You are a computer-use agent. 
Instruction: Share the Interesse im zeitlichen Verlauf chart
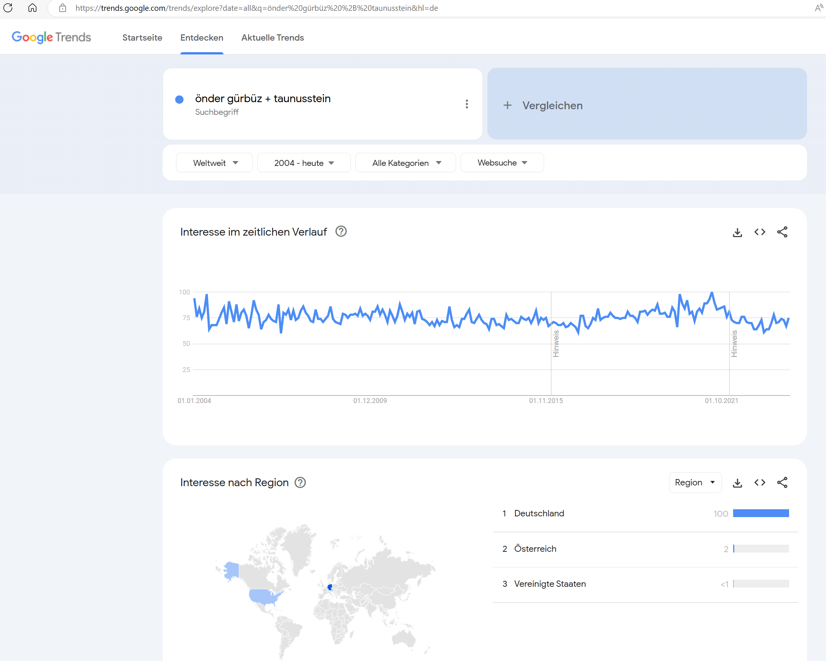782,232
